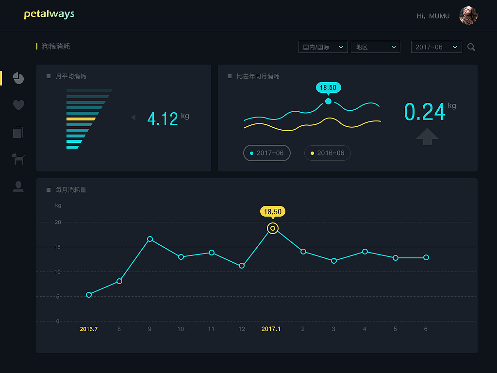
Task: Select the data point for month 6
Action: [x=426, y=257]
